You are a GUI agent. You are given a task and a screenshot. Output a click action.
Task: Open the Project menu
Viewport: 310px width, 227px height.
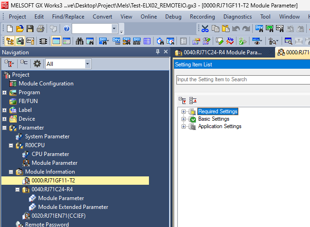pyautogui.click(x=17, y=17)
